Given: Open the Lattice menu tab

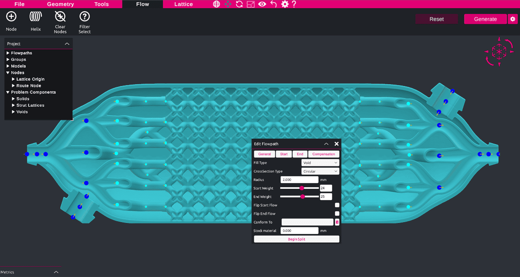Looking at the screenshot, I should 183,5.
